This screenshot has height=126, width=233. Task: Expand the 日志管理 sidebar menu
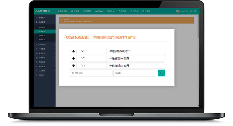point(45,71)
